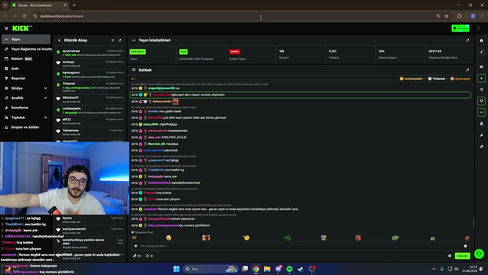Viewport: 488px width, 275px height.
Task: Select the aycarraenee activity feed entry
Action: [90, 53]
